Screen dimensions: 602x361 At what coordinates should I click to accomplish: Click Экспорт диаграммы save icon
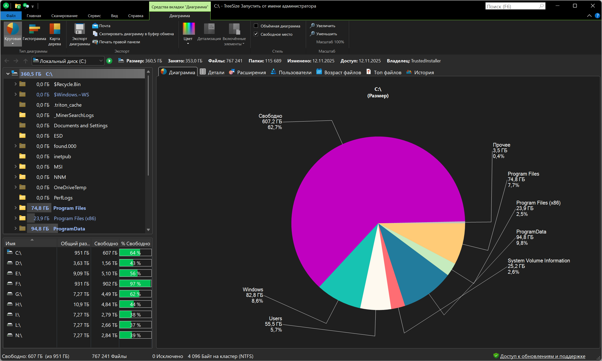(x=80, y=29)
